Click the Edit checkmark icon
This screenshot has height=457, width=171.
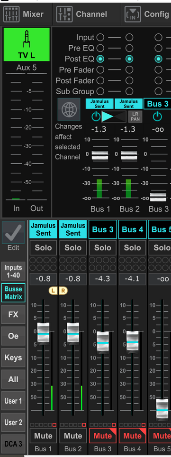pos(13,232)
